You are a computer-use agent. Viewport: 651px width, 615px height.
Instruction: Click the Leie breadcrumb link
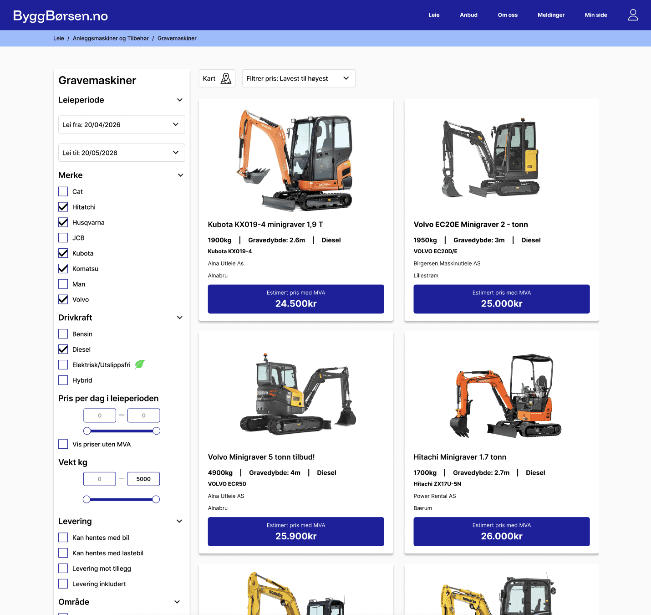click(59, 38)
